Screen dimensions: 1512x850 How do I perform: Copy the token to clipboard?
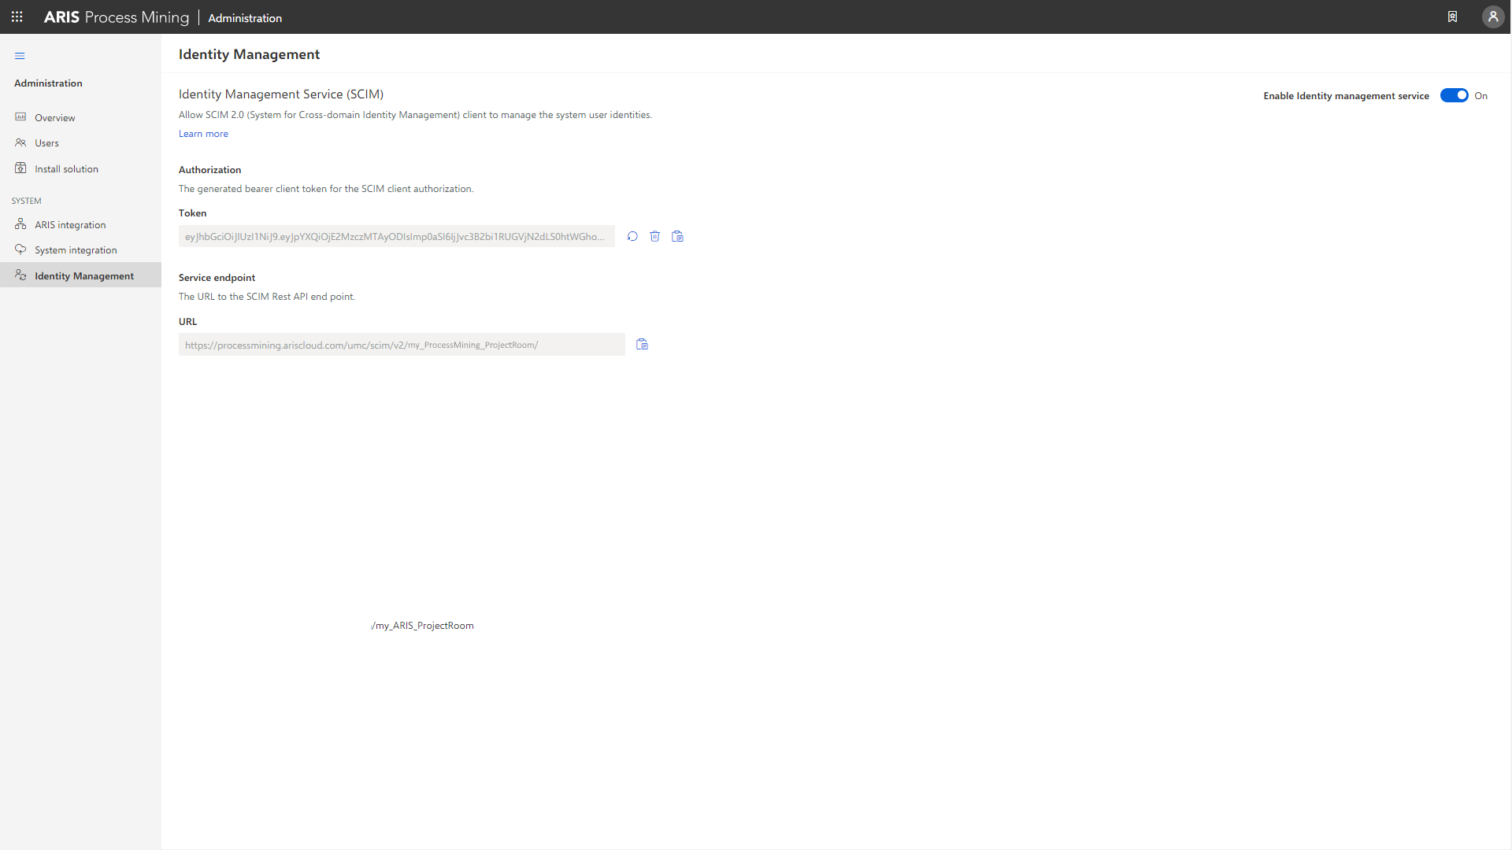coord(677,236)
